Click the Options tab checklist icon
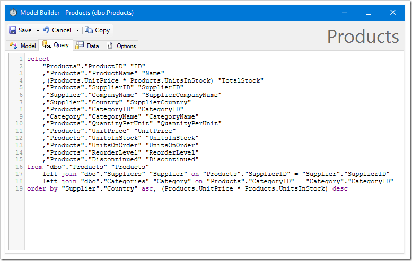 [x=110, y=46]
